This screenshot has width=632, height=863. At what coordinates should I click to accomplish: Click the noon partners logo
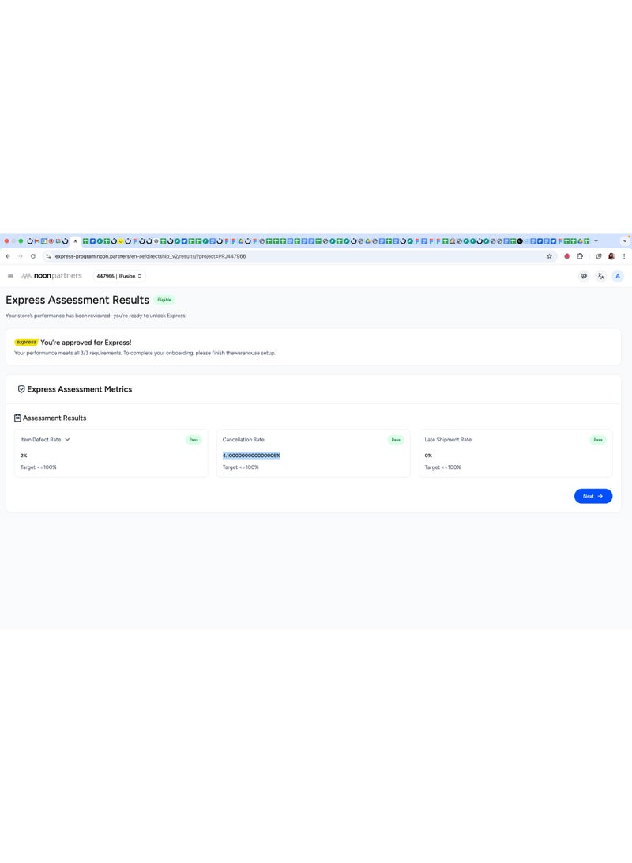tap(51, 276)
